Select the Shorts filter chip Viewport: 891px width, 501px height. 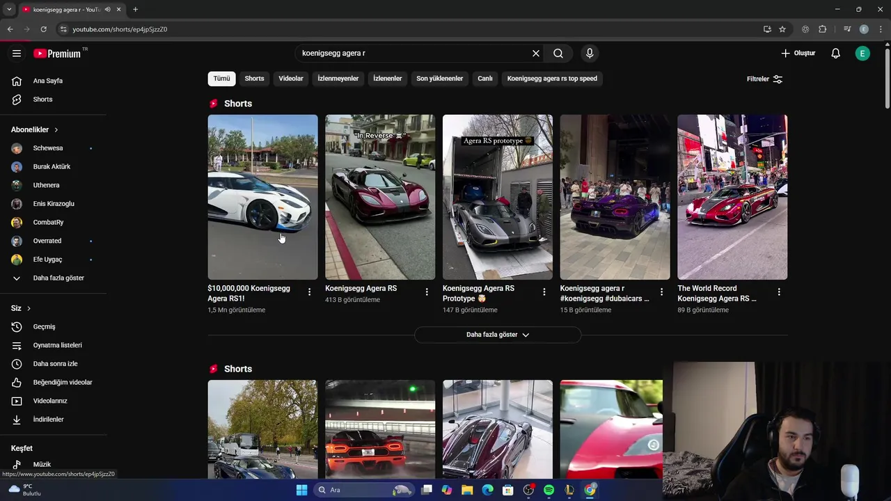click(x=254, y=79)
